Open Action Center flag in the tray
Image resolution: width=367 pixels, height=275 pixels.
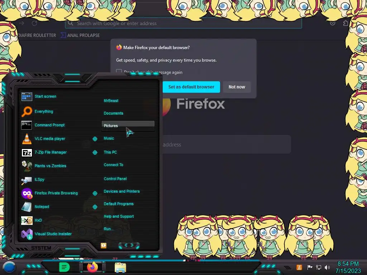click(310, 267)
